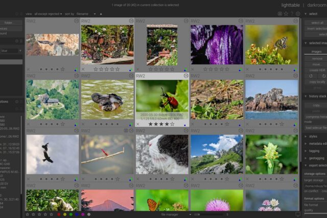The image size is (327, 218).
Task: Click the 'select all' button
Action: click(x=317, y=23)
